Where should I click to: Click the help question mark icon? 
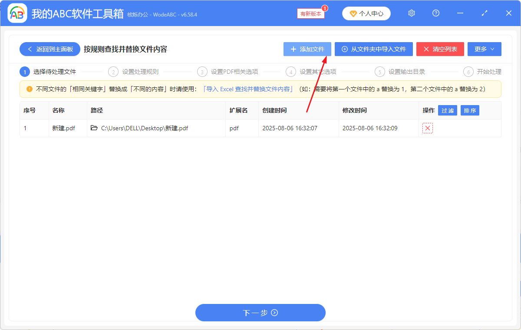[x=435, y=13]
